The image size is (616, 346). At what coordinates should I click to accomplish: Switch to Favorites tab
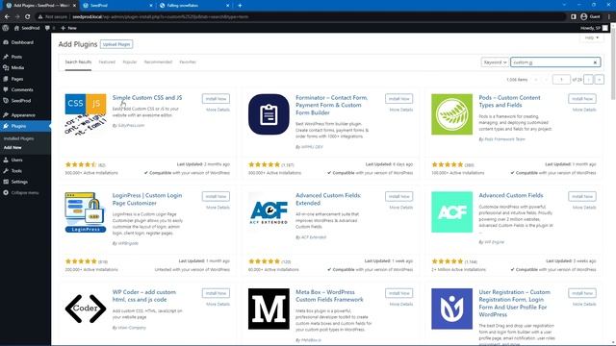click(x=188, y=62)
